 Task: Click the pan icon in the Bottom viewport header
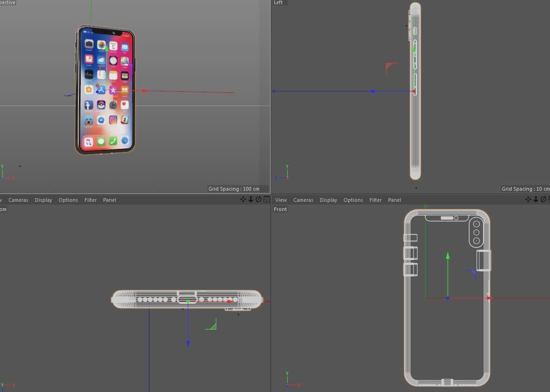click(243, 199)
